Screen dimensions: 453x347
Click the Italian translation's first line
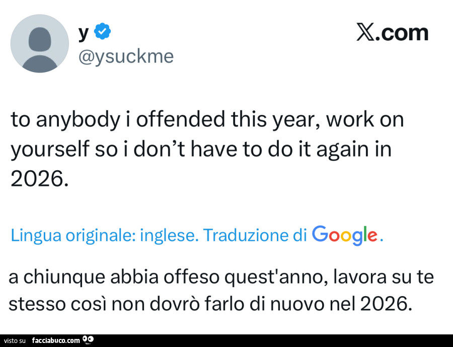(221, 277)
